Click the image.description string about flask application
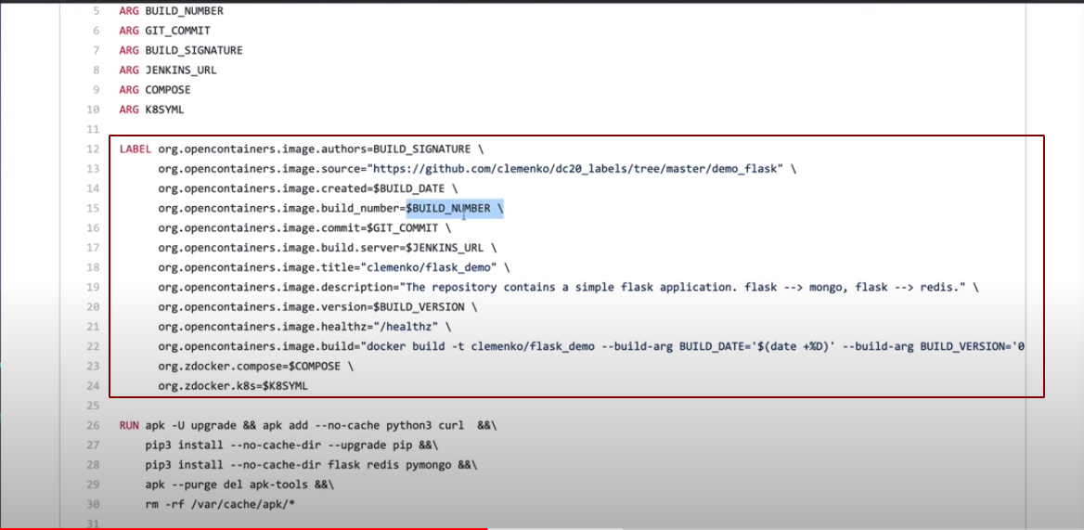 (682, 287)
